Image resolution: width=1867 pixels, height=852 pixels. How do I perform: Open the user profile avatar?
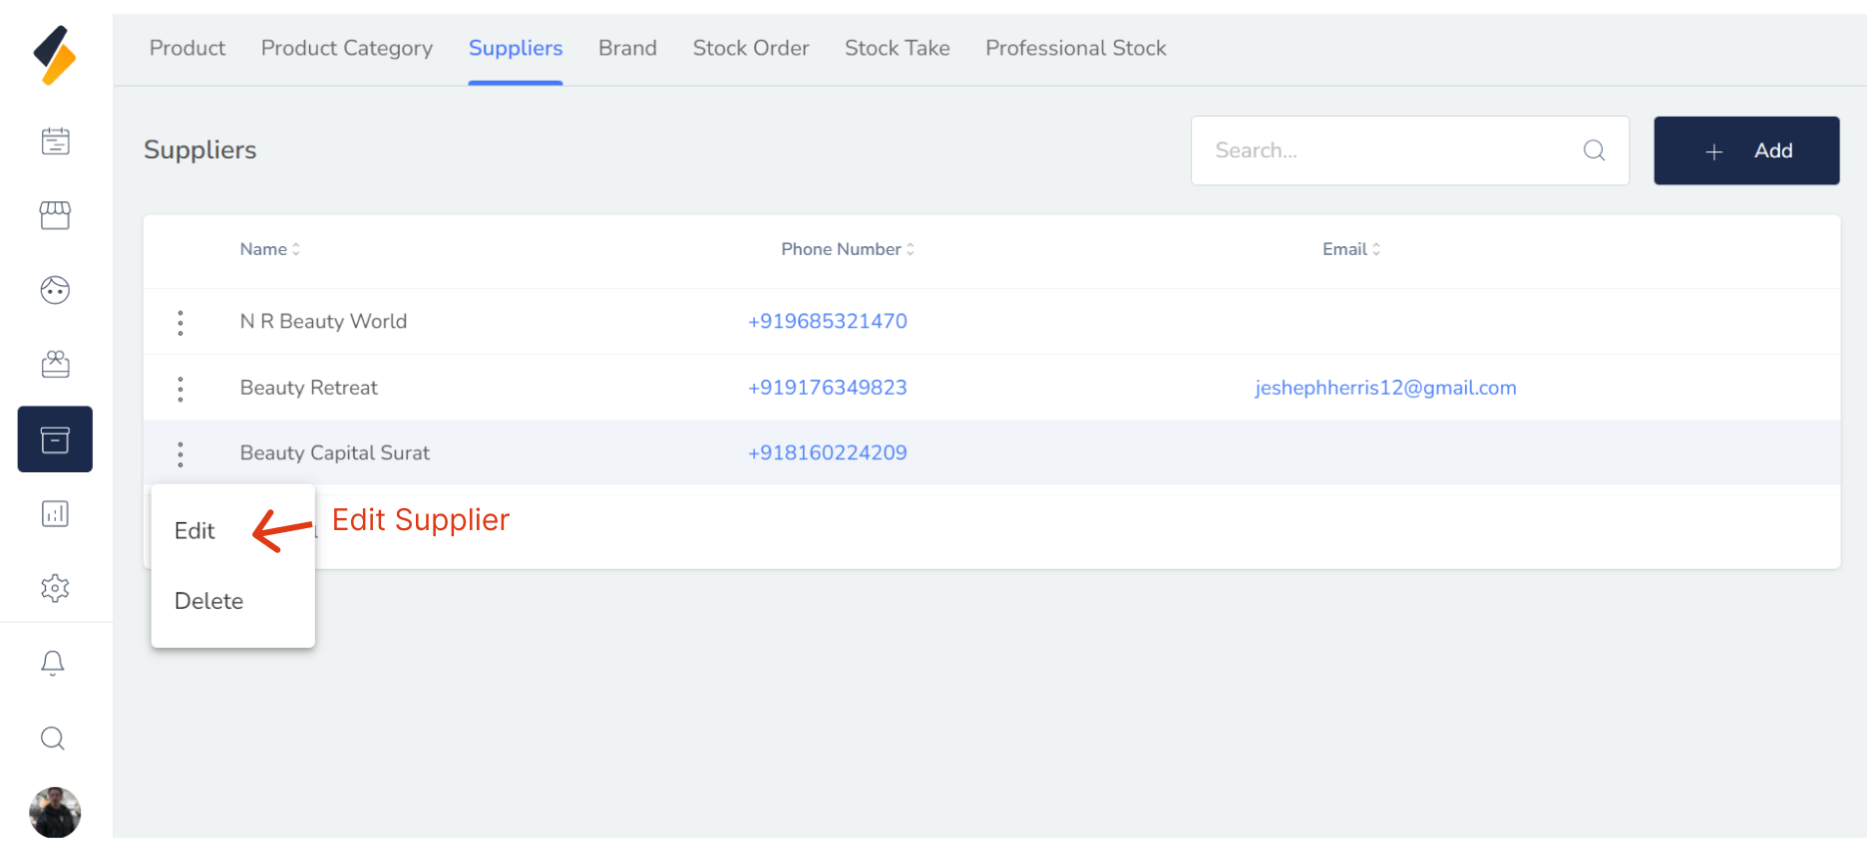(x=55, y=812)
